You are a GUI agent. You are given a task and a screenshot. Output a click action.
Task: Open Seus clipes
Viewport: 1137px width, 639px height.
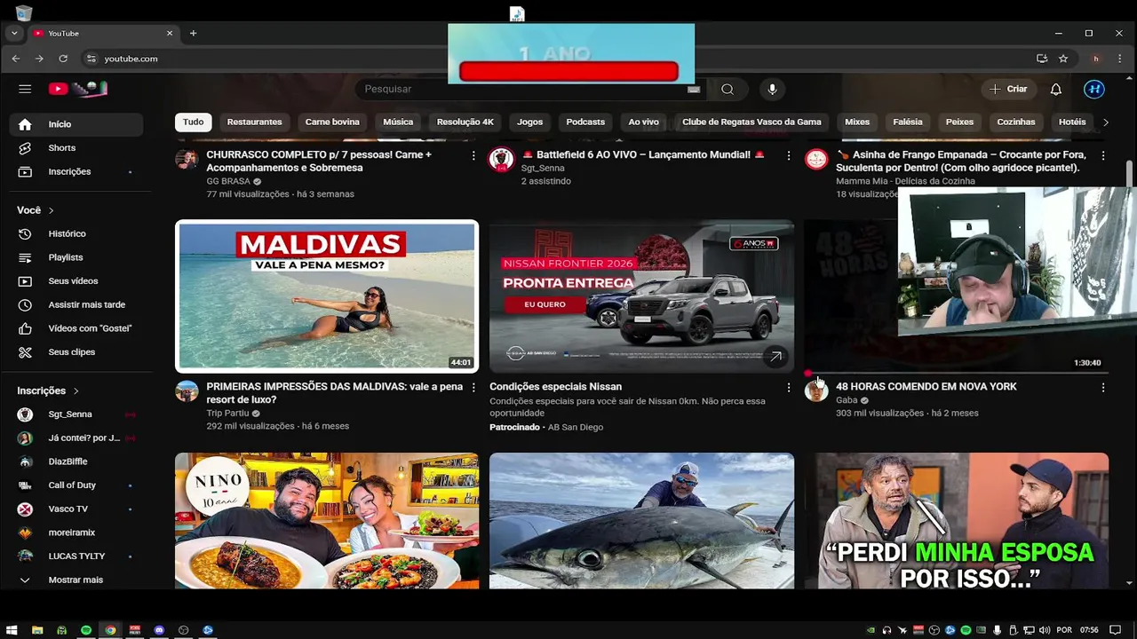(x=76, y=352)
